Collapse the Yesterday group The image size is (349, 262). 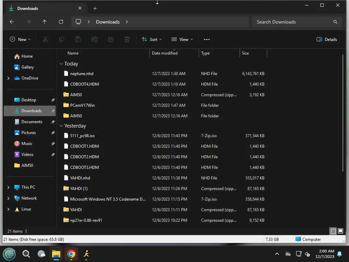[x=61, y=126]
